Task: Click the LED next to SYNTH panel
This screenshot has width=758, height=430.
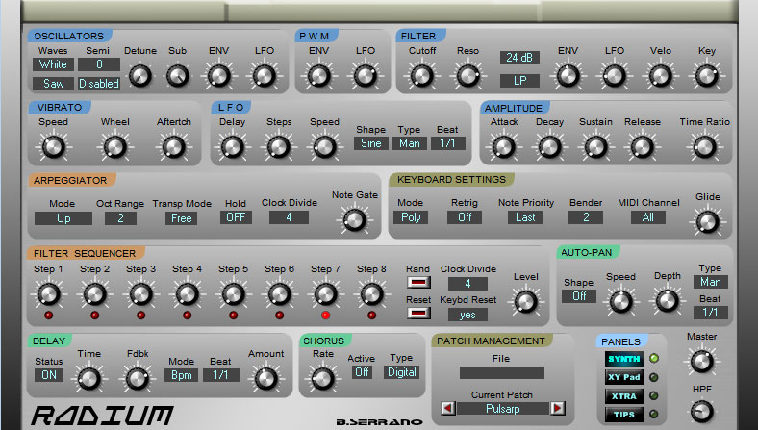Action: [x=654, y=359]
